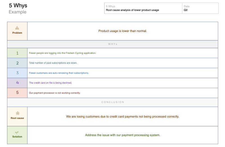Click "Product usage is lower than normal."

(123, 31)
